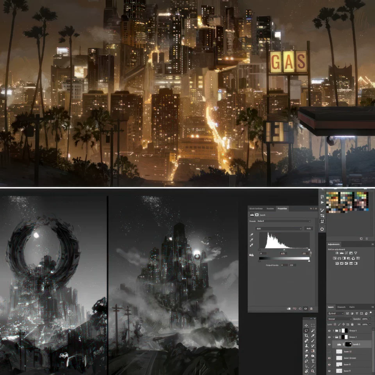Select the Path Selection arrow tool
The width and height of the screenshot is (375, 375).
click(306, 366)
